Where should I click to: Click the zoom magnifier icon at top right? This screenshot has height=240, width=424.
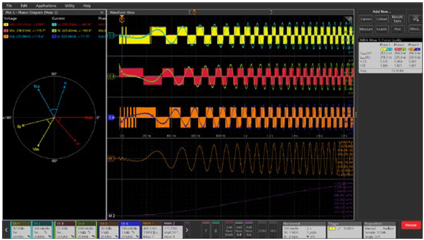(x=415, y=19)
